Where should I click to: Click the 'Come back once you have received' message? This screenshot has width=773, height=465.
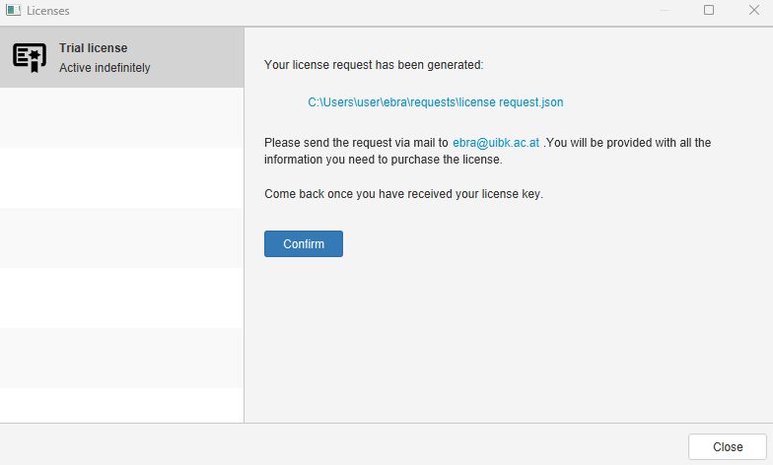coord(403,194)
